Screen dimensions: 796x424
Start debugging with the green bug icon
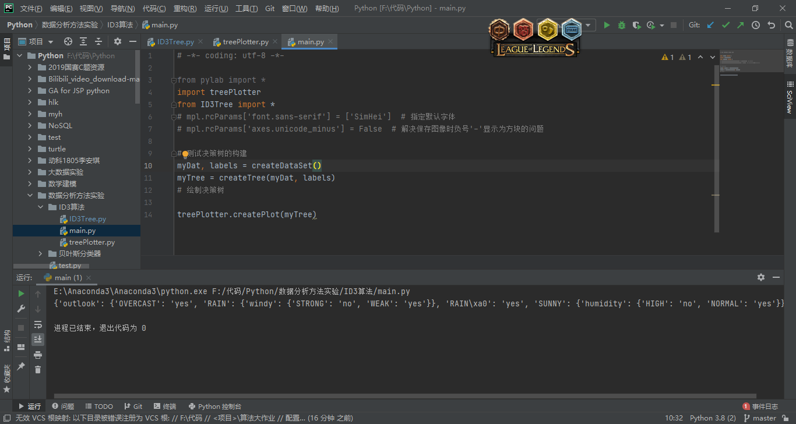coord(622,25)
